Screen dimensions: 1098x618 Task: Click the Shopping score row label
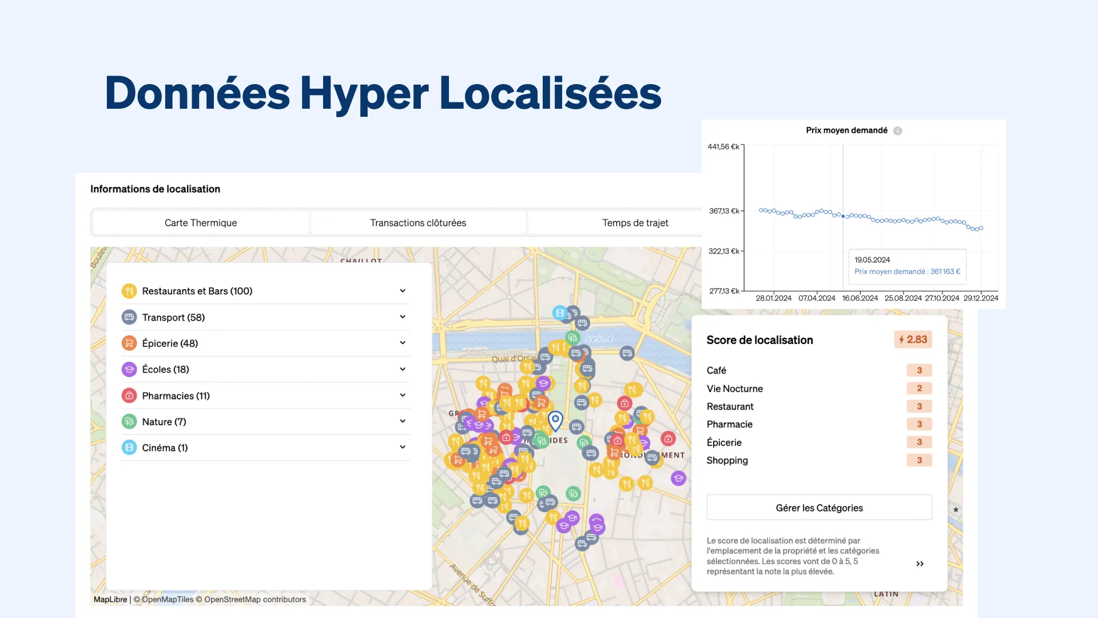pyautogui.click(x=727, y=460)
